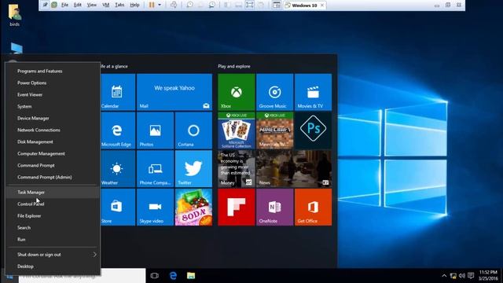Image resolution: width=503 pixels, height=283 pixels.
Task: Open Computer Management
Action: tap(53, 154)
